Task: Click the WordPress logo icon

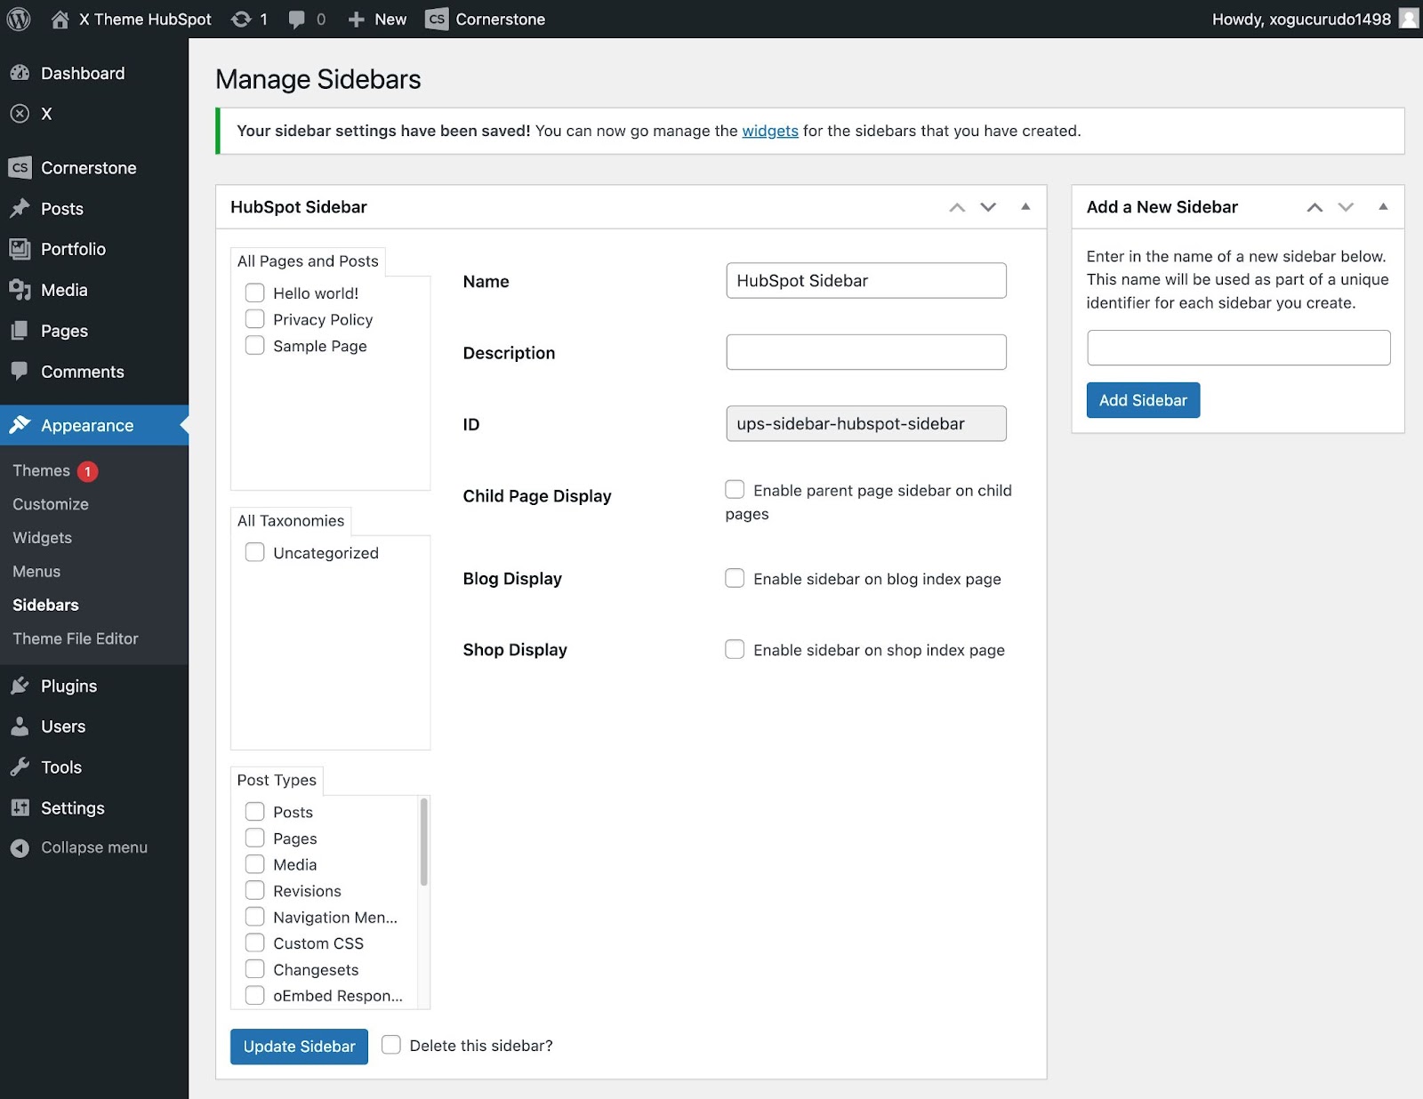Action: (x=19, y=19)
